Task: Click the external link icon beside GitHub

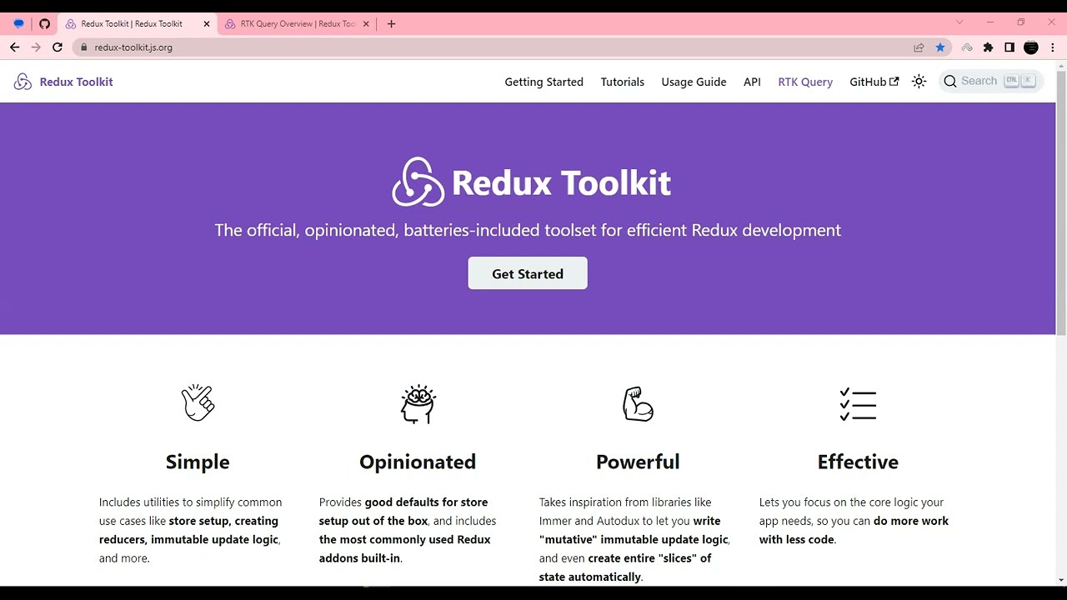Action: [894, 82]
